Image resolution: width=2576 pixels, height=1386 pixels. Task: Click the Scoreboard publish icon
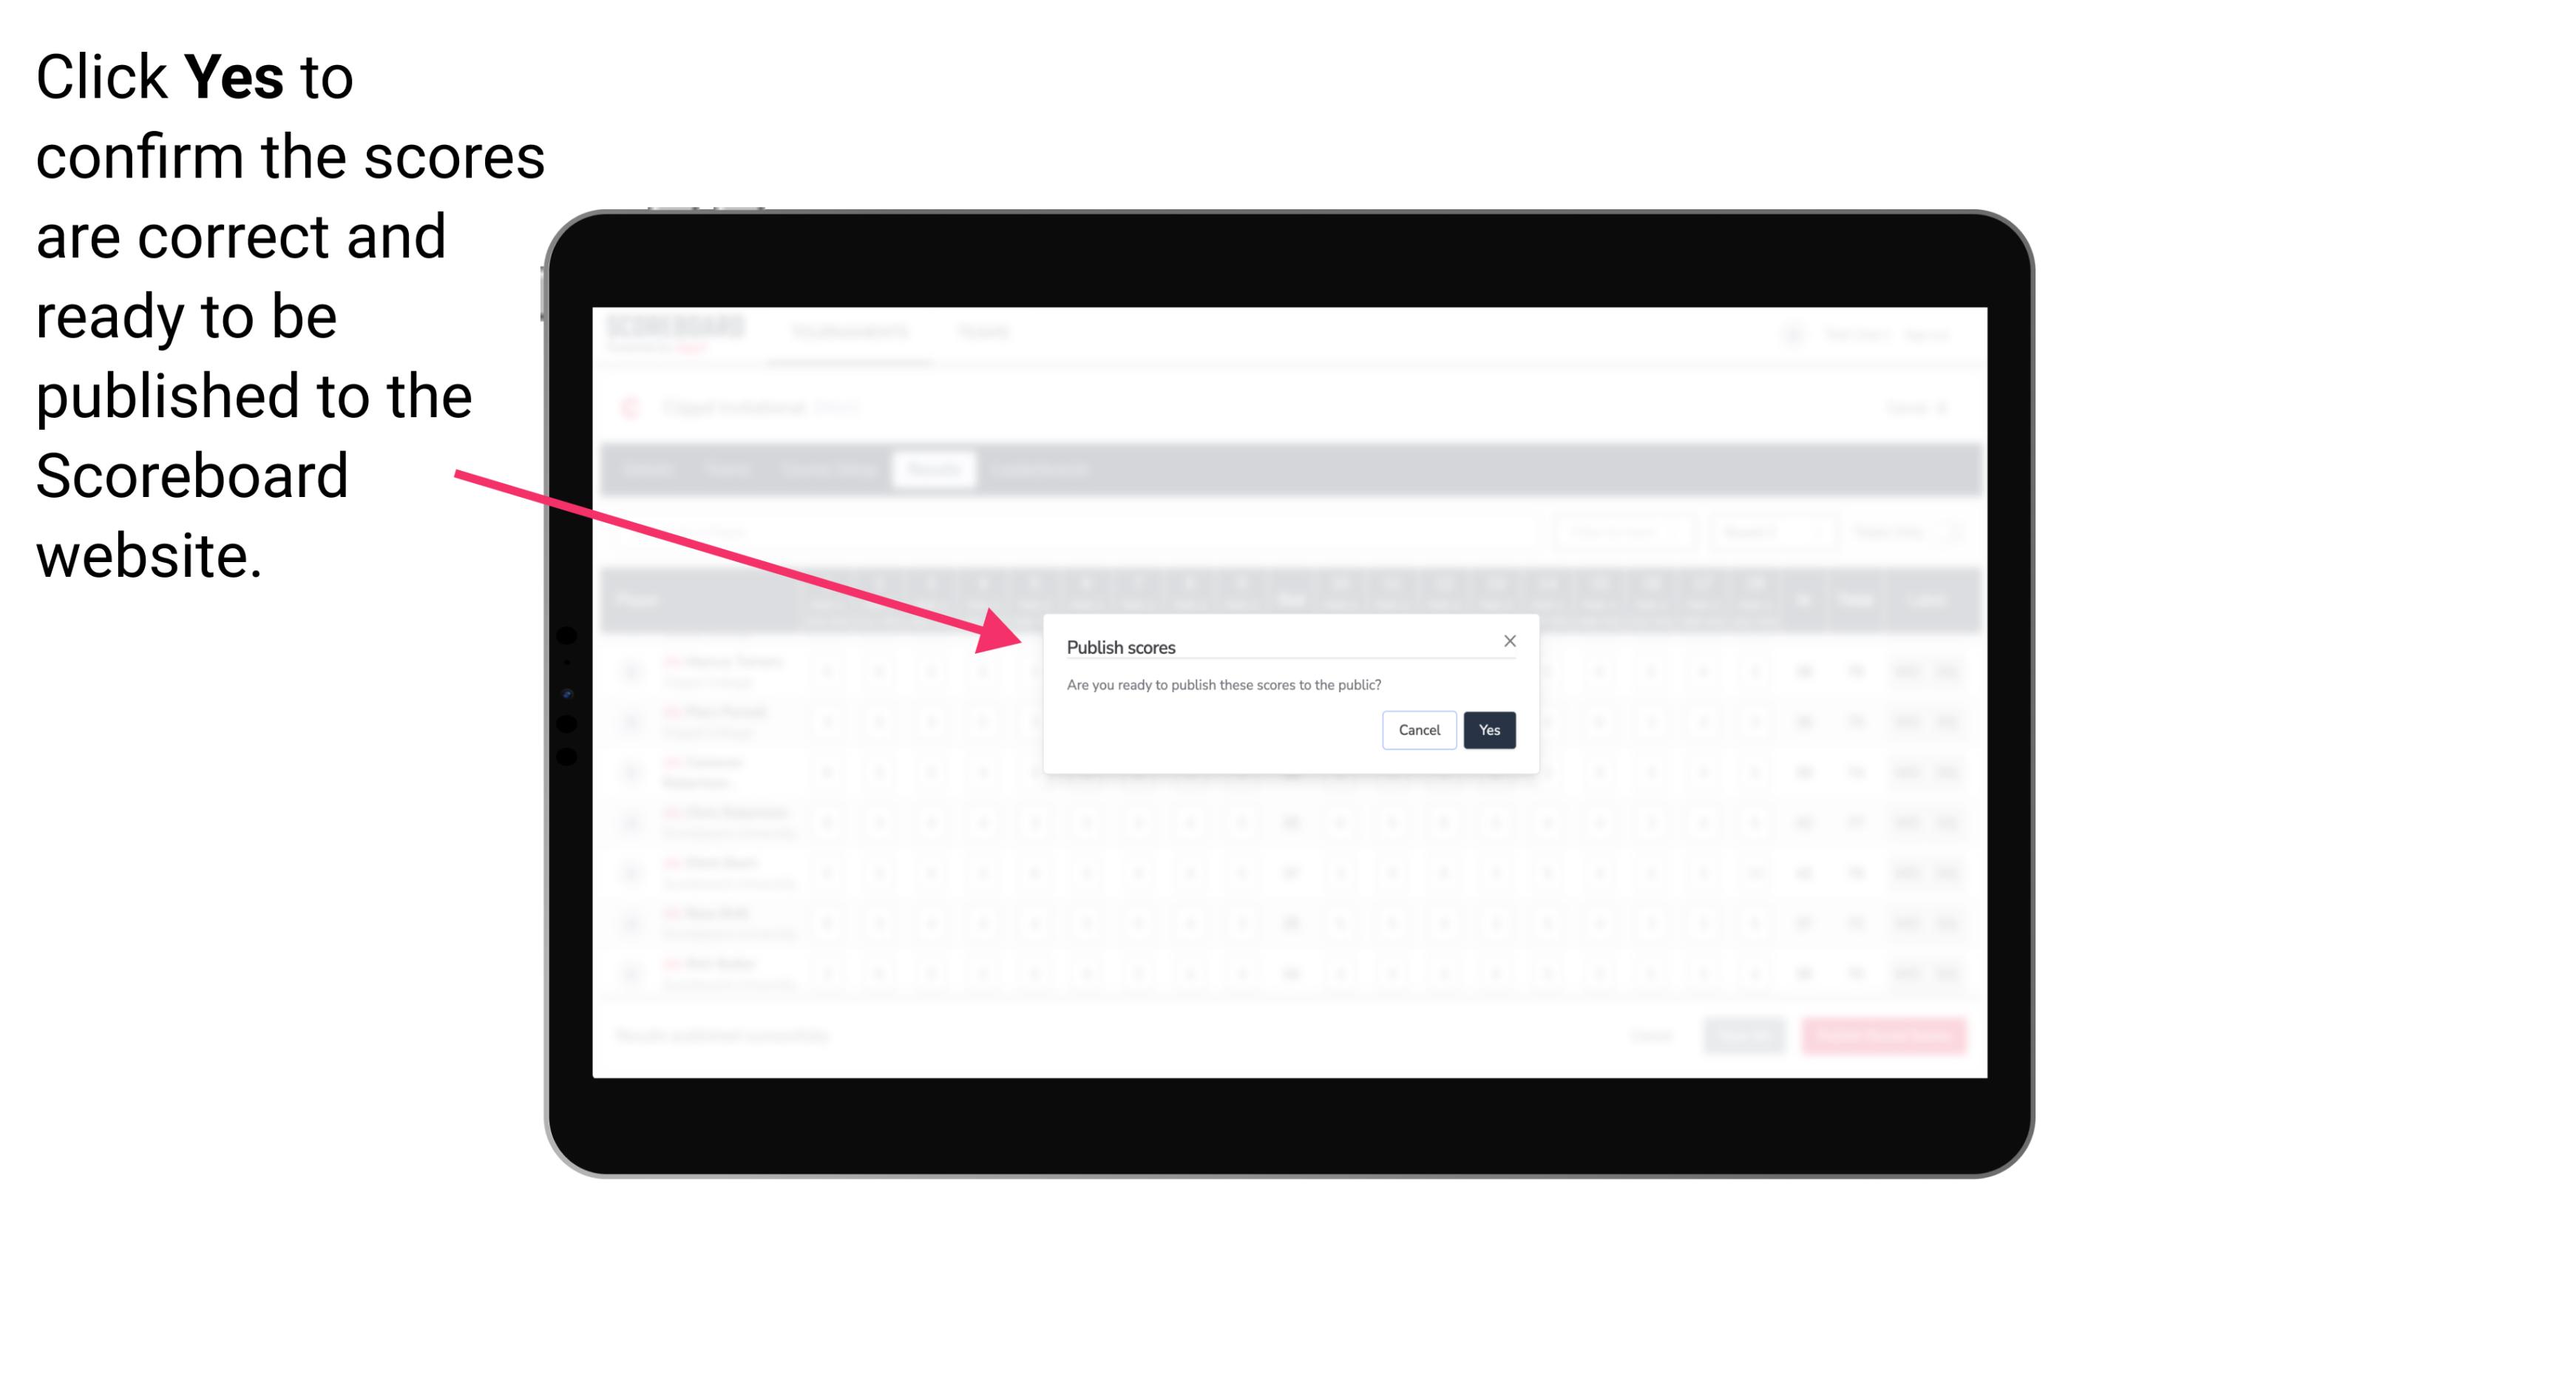point(1488,729)
